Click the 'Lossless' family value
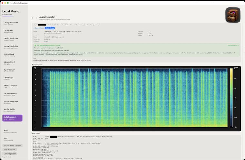Image resolution: width=245 pixels, height=160 pixels. [46, 35]
